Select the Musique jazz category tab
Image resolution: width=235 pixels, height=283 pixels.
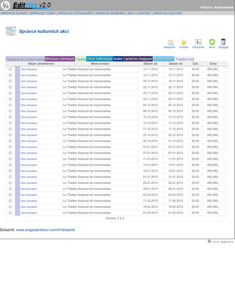coord(163,59)
